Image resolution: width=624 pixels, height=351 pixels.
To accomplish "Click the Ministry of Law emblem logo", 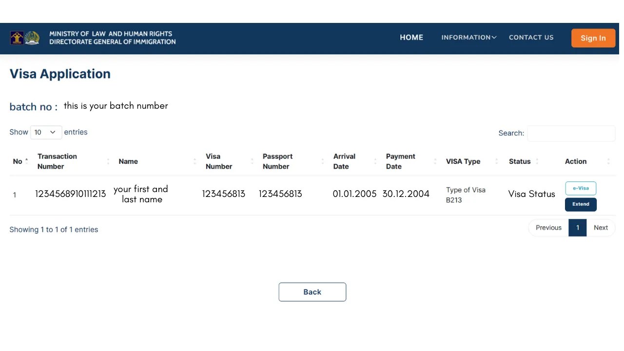I will (17, 38).
